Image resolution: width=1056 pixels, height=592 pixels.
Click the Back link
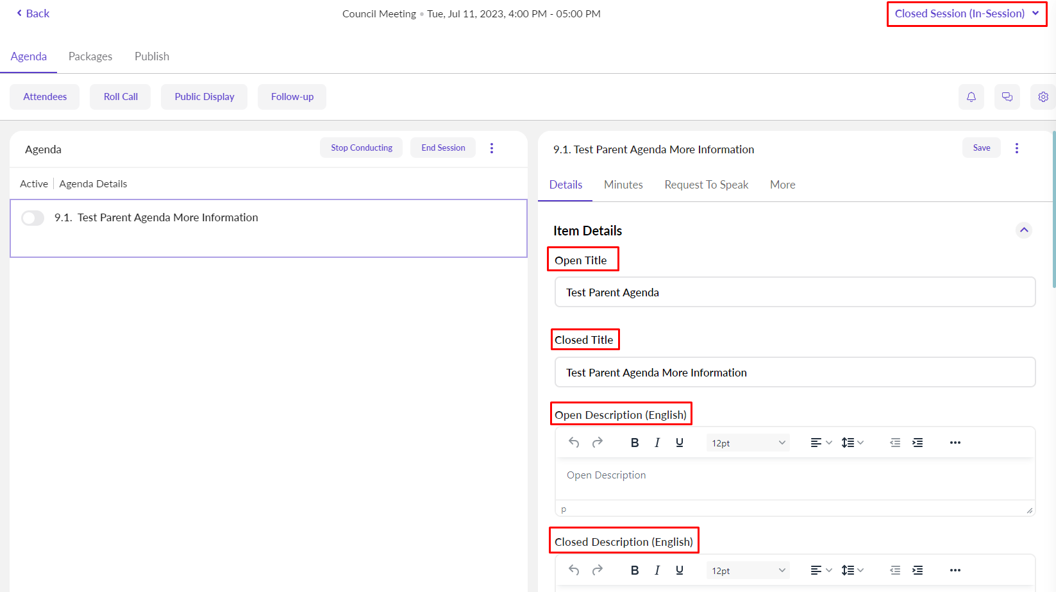click(x=33, y=13)
